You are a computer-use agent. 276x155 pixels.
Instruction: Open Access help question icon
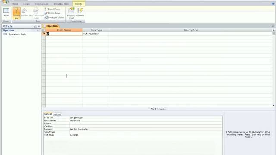point(273,4)
